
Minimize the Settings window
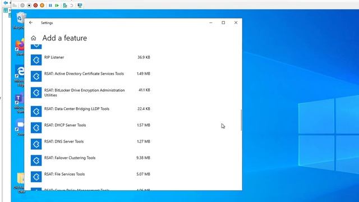click(x=211, y=22)
